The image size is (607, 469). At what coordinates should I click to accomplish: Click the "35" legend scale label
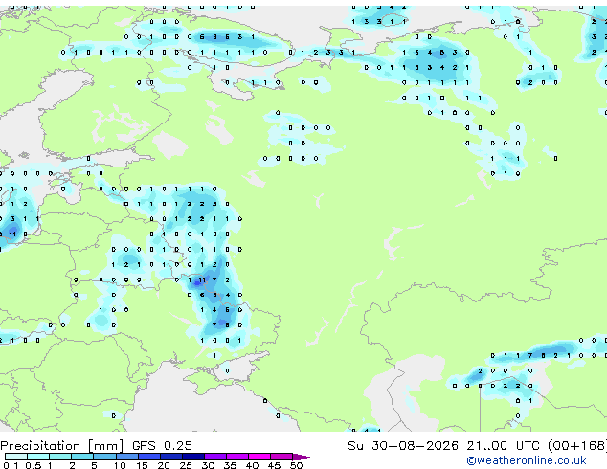(230, 465)
